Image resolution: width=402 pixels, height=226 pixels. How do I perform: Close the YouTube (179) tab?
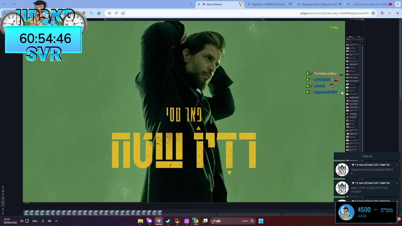pos(348,4)
